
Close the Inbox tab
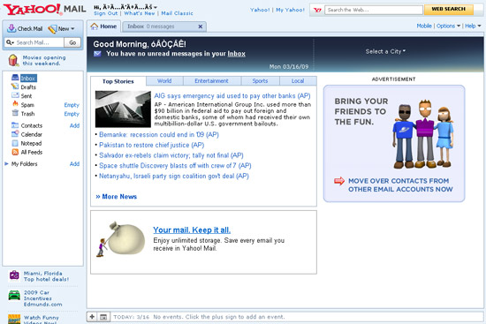[201, 26]
